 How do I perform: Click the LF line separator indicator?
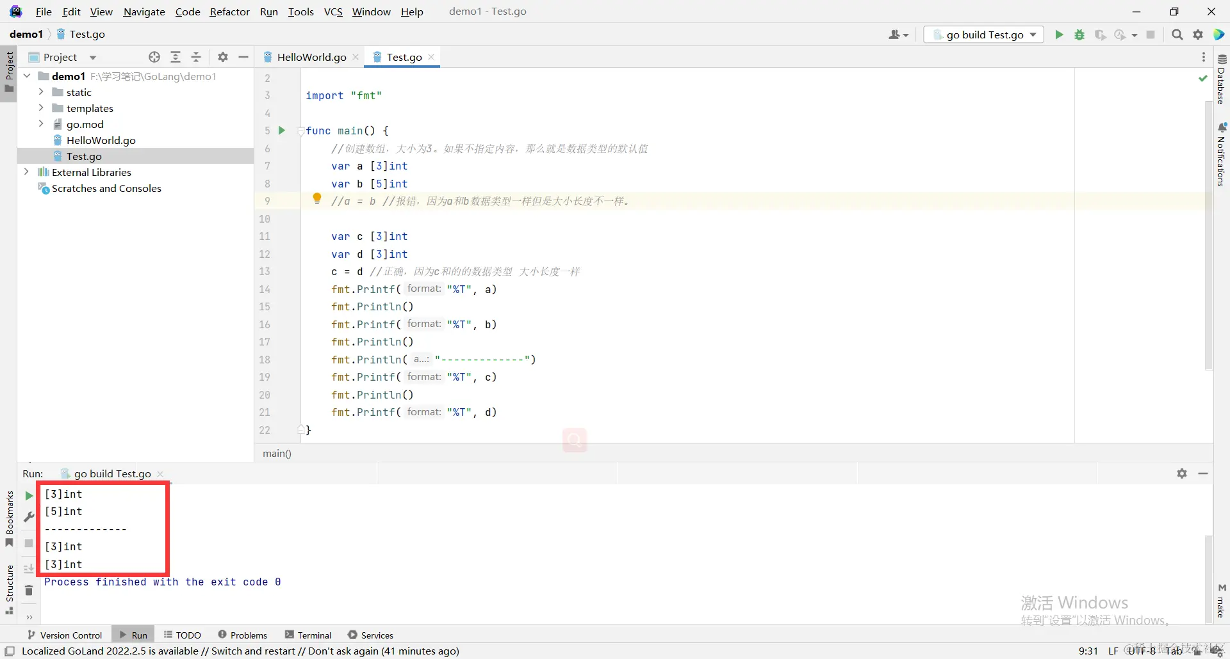1113,651
